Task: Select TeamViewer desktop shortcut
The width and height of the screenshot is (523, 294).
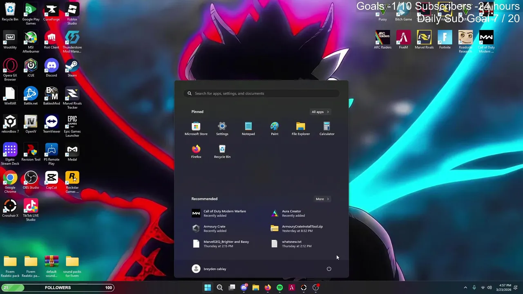Action: pos(51,124)
